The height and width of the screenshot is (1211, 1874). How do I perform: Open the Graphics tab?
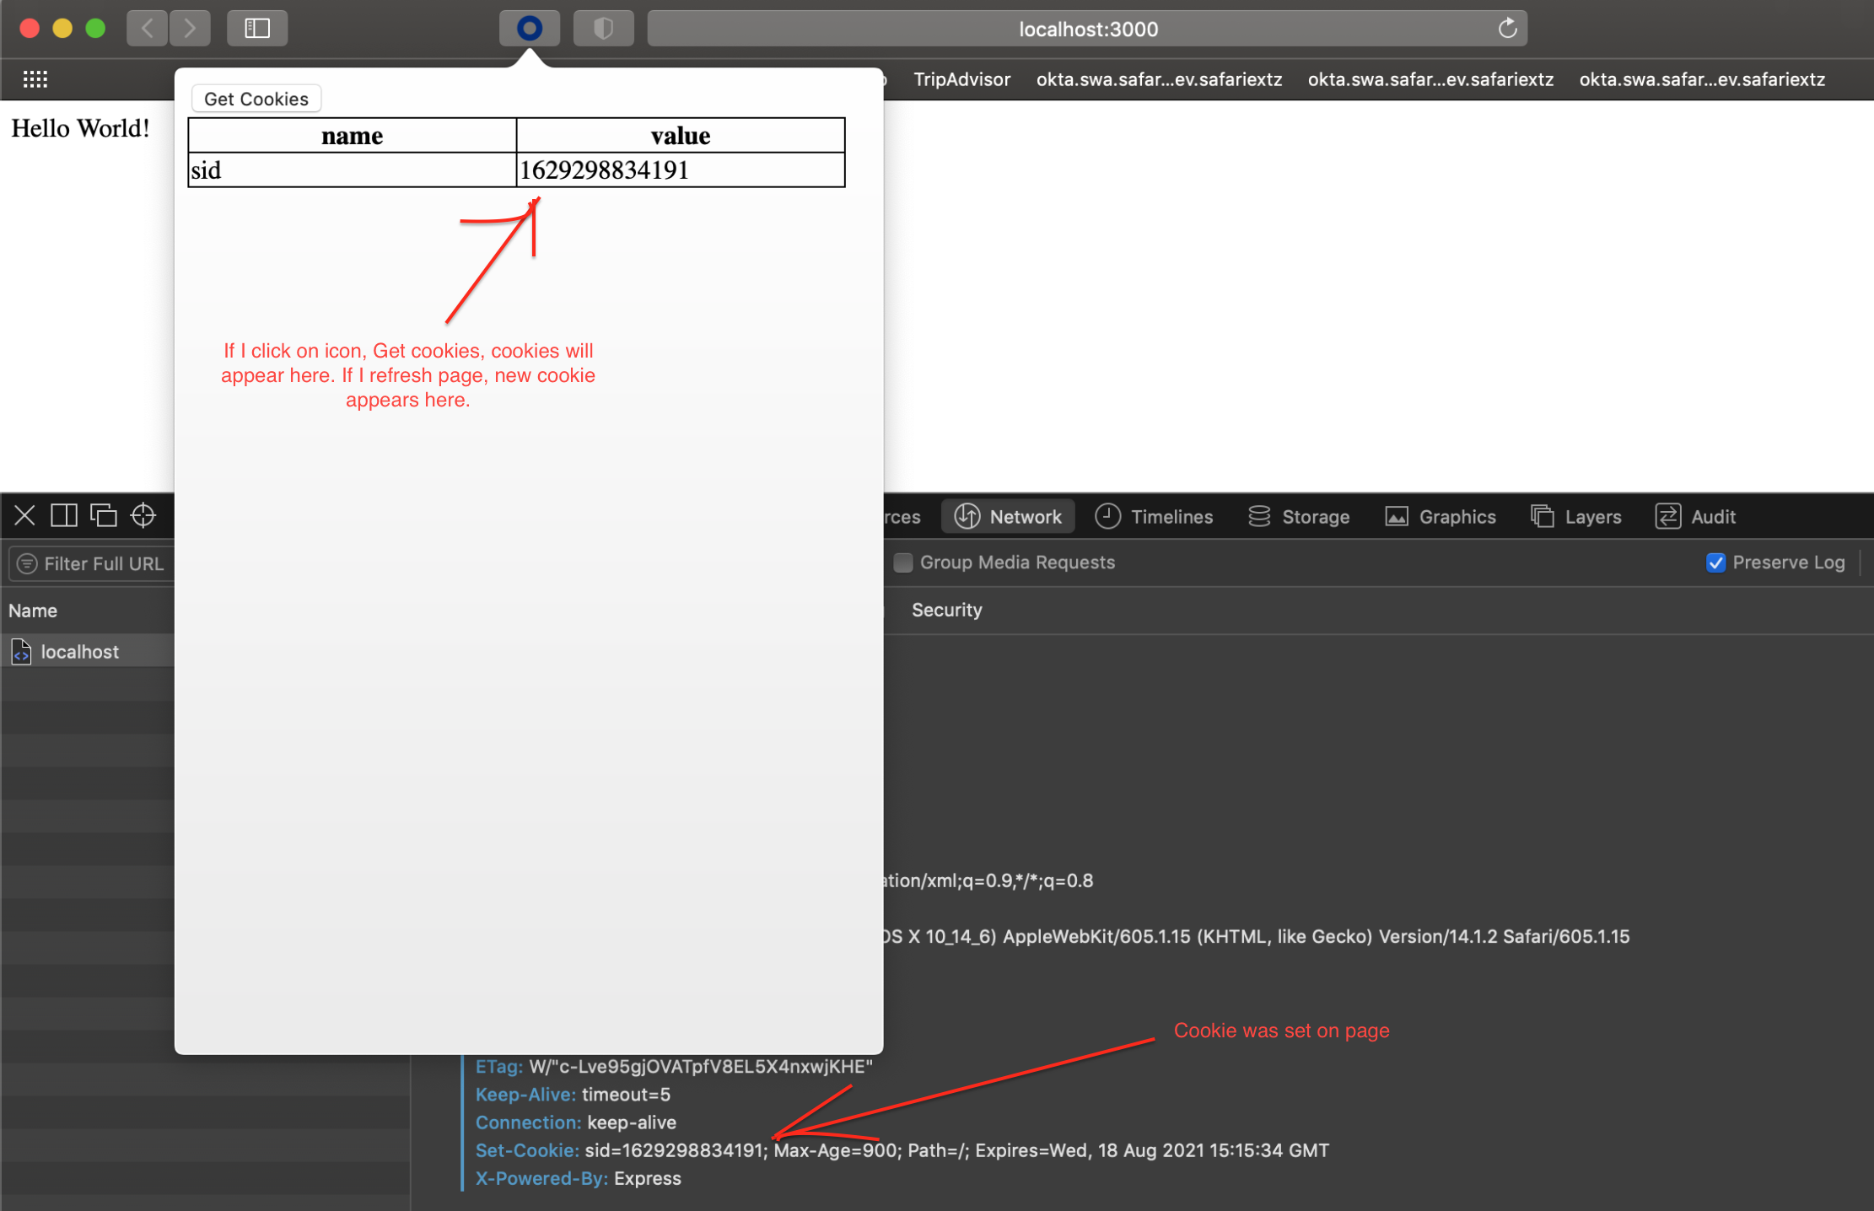[1441, 517]
